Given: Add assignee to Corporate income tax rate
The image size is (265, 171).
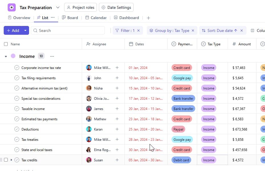Looking at the screenshot, I should 117,68.
